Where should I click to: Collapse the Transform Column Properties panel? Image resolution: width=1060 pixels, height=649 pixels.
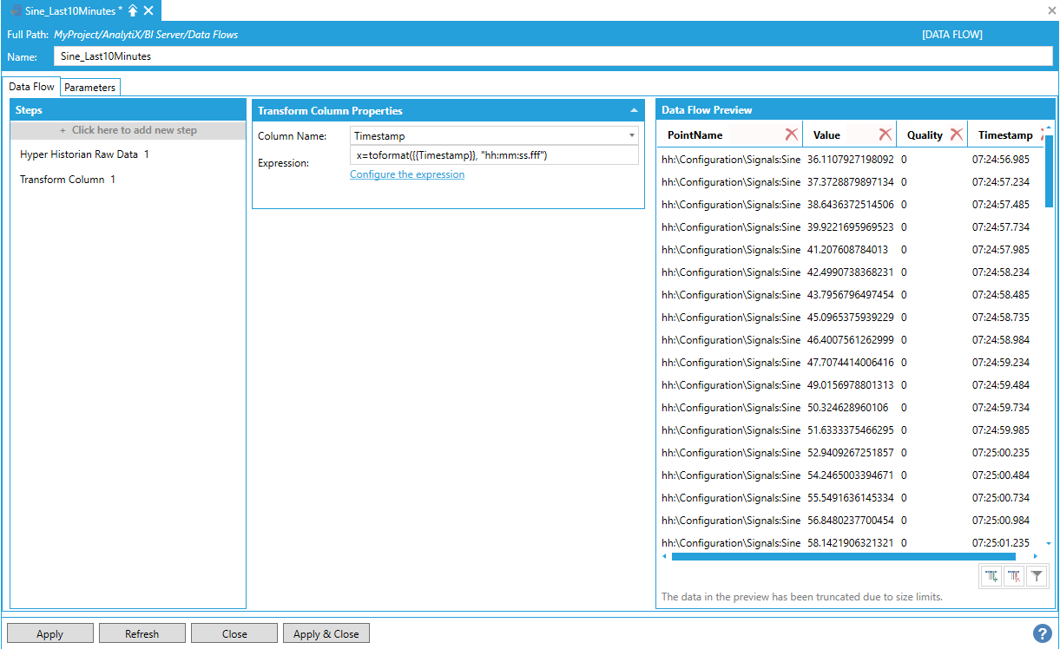coord(634,111)
